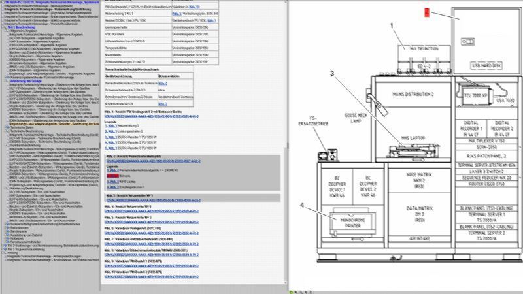Follow the Abb. 10 link in Kabelplan row

point(194,7)
